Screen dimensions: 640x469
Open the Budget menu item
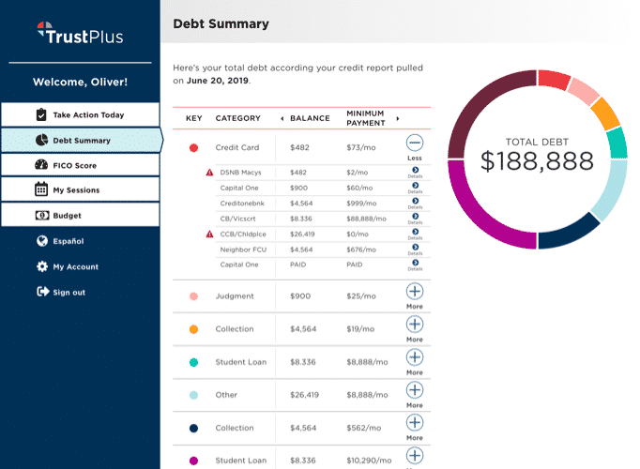80,215
